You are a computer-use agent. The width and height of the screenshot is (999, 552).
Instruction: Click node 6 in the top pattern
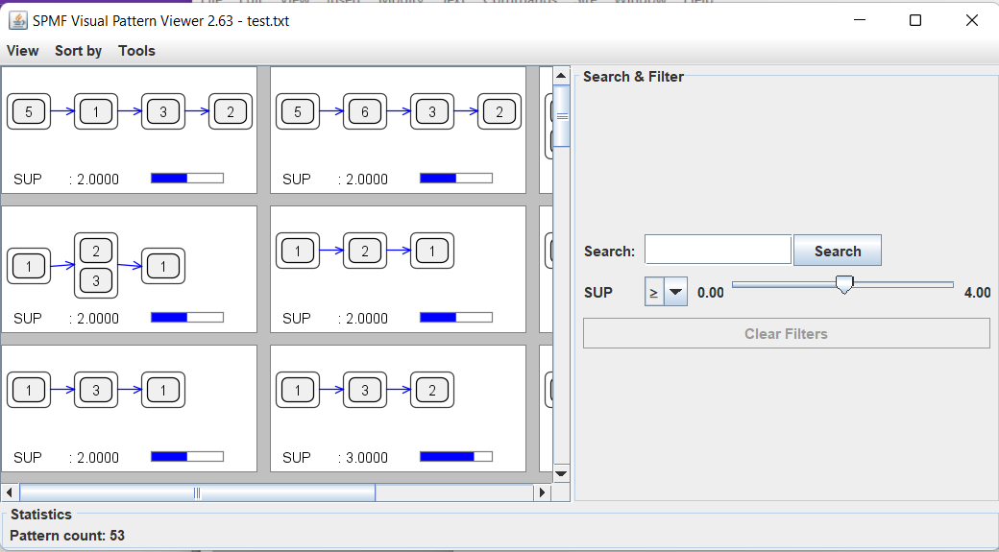pyautogui.click(x=365, y=112)
